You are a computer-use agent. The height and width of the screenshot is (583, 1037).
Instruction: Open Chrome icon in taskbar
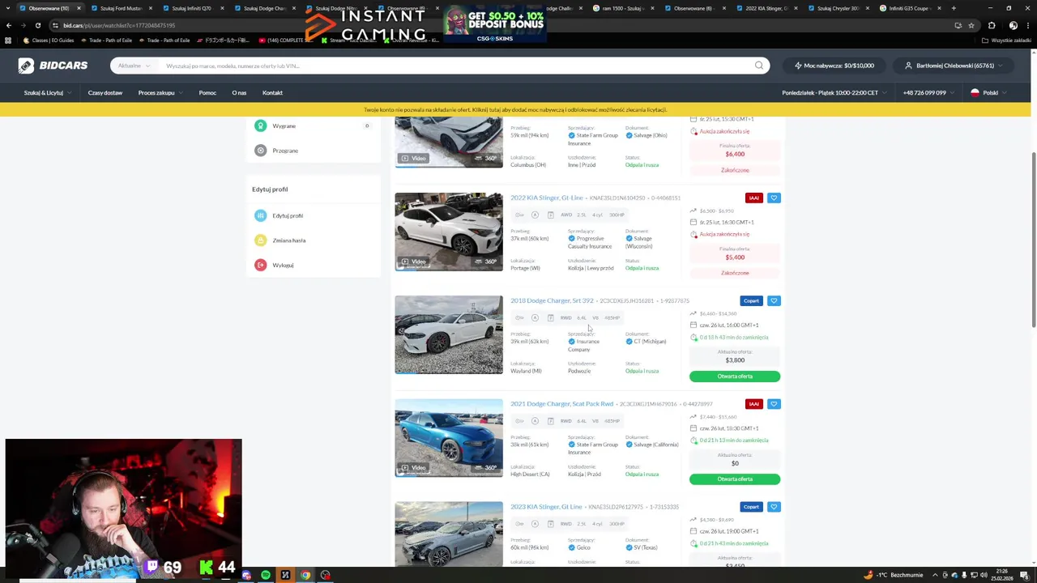(305, 575)
